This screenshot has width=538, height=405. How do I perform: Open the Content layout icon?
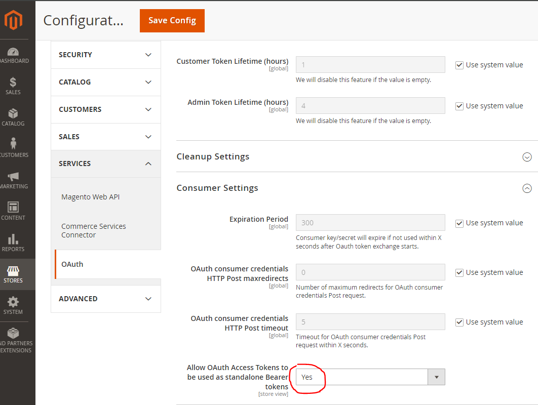click(x=13, y=207)
